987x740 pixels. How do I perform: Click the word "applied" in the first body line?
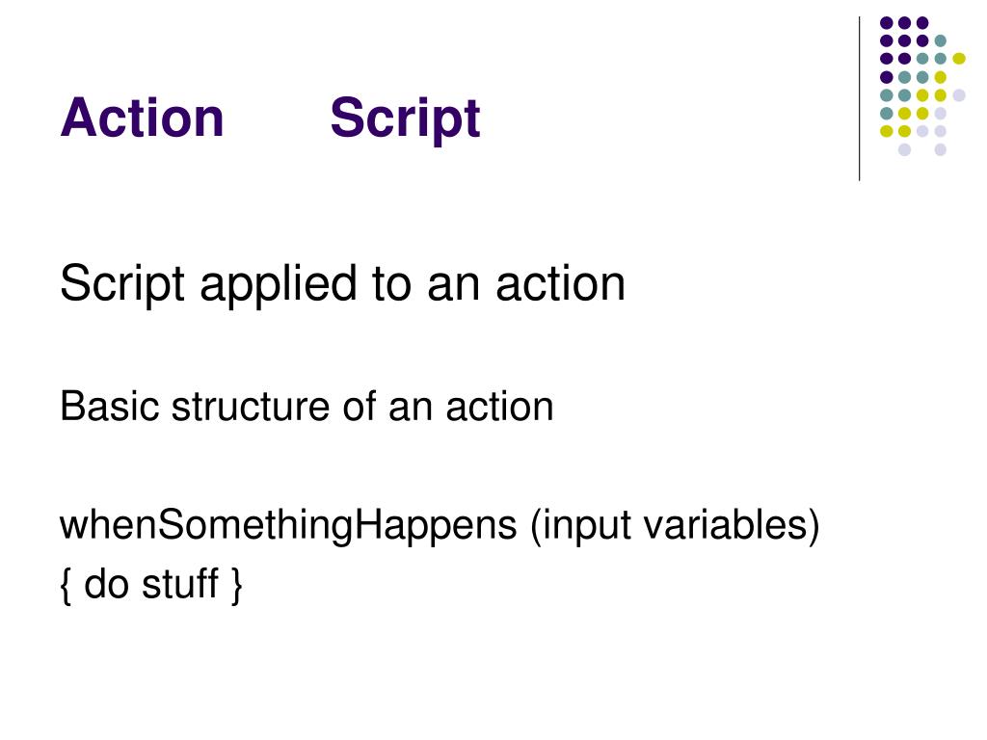tap(279, 285)
